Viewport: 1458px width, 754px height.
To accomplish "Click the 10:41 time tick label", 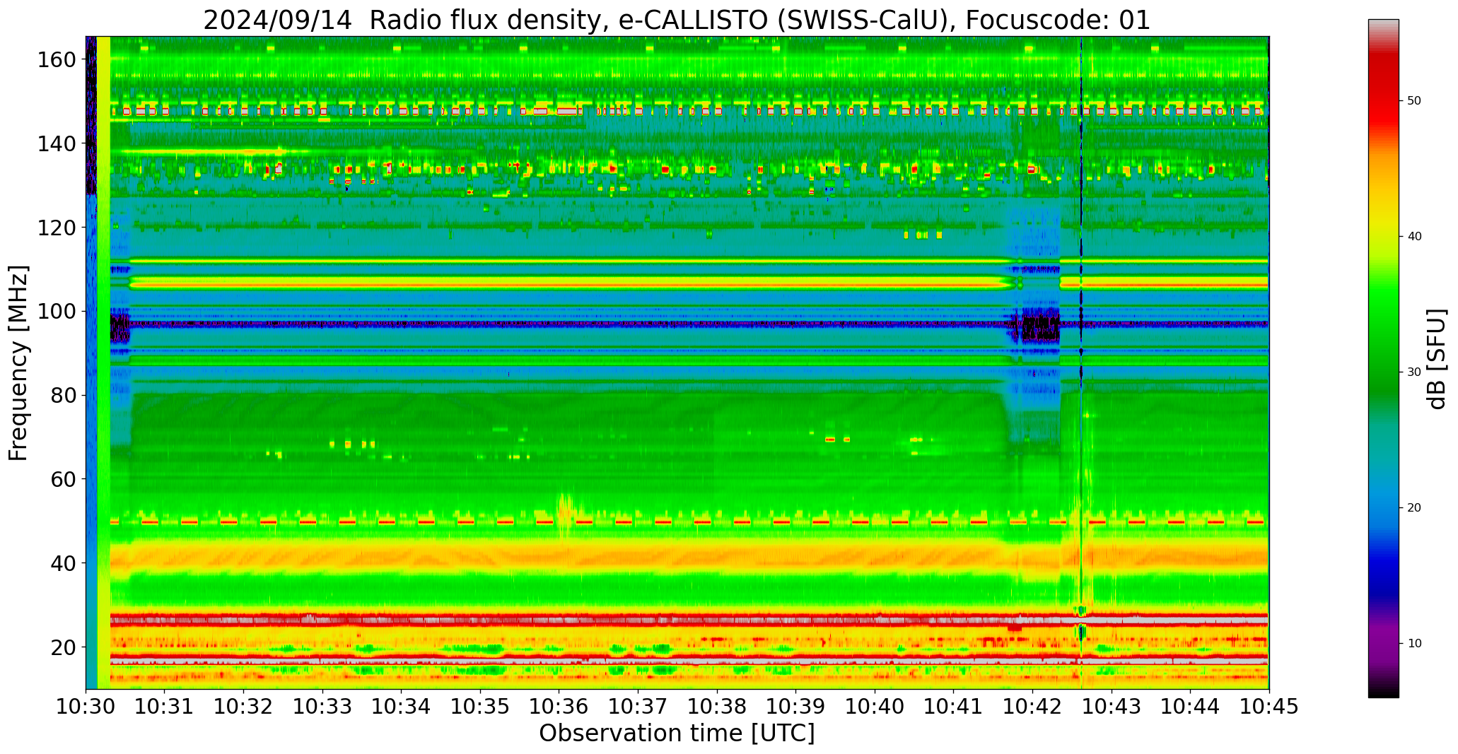I will 954,707.
